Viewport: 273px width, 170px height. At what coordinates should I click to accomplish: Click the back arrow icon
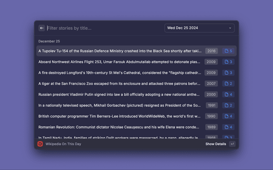point(42,28)
